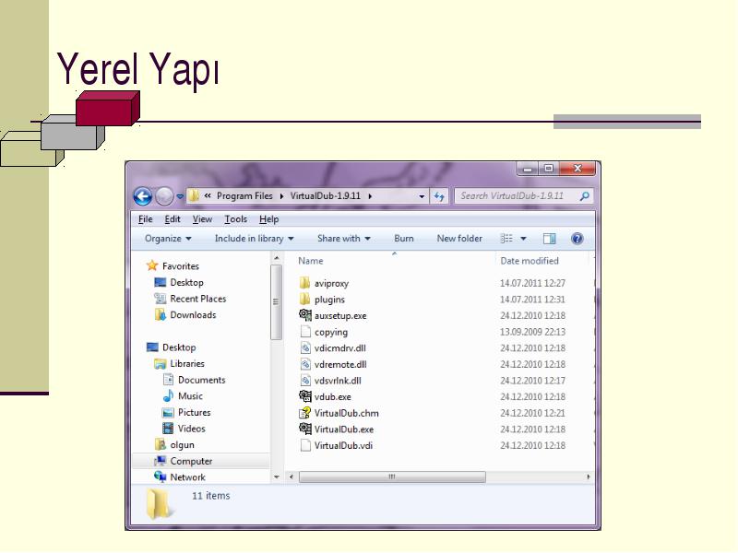Screen dimensions: 738x553
Task: Click the Refresh icon beside address bar
Action: tap(439, 196)
